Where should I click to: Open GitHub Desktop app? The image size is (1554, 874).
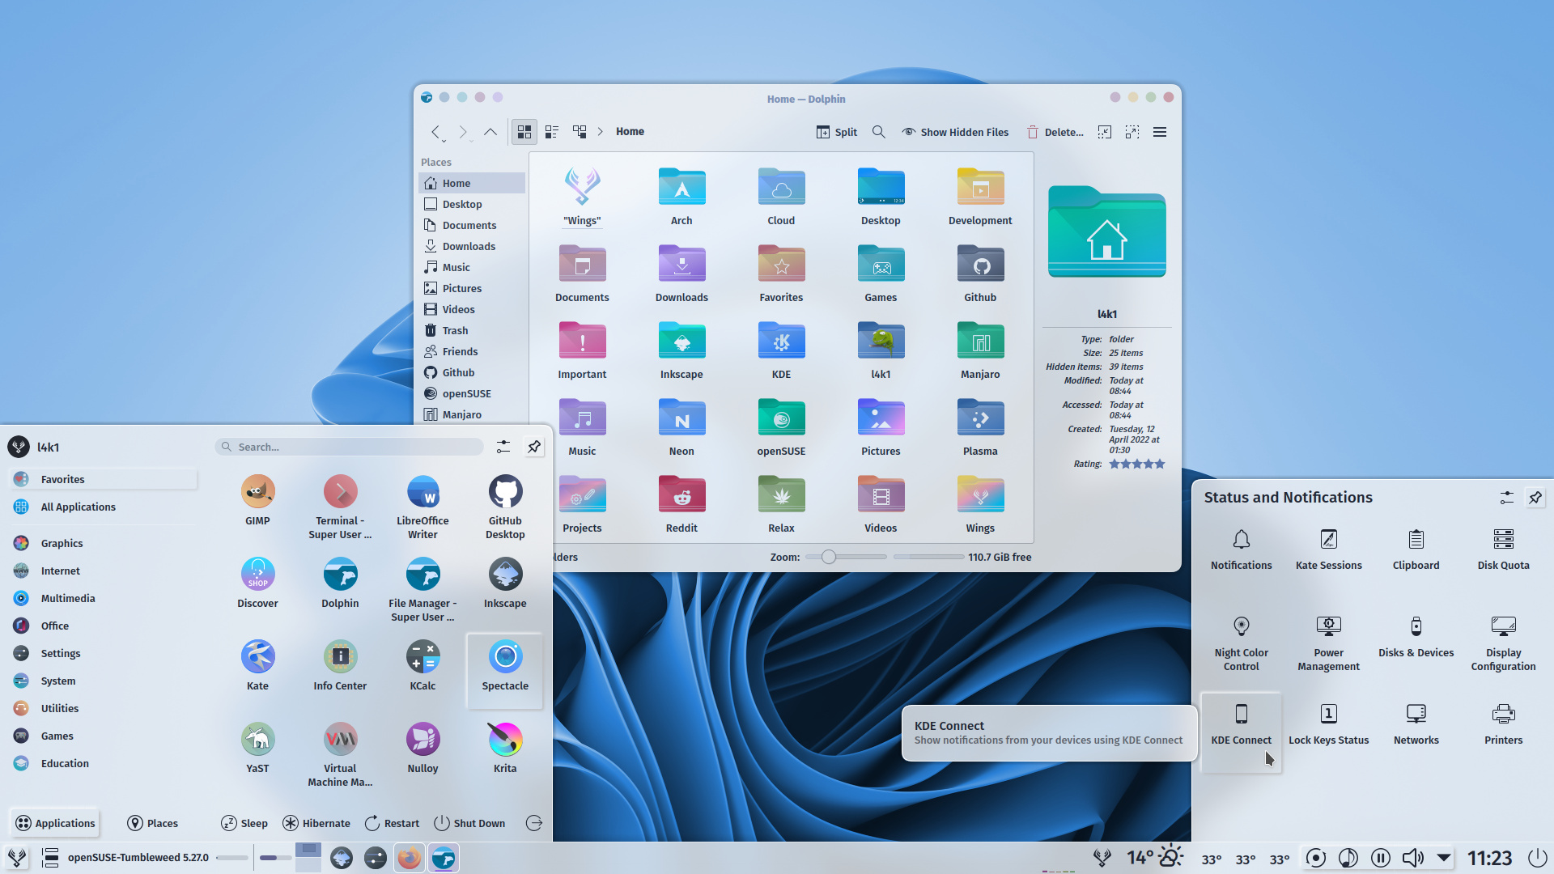coord(505,507)
